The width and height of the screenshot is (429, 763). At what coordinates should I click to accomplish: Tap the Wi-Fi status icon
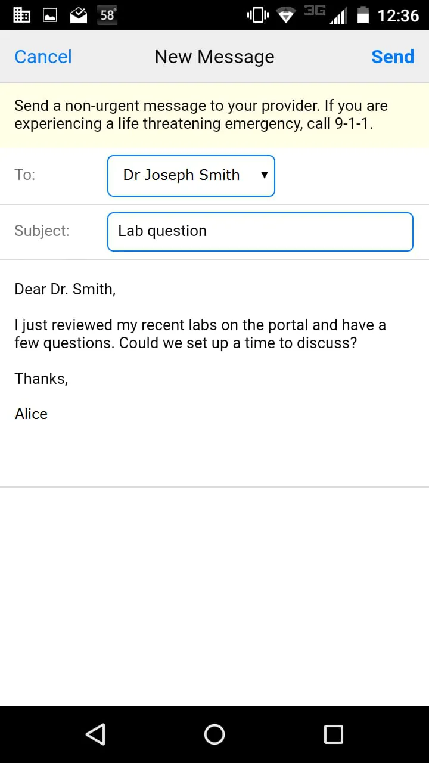coord(287,15)
